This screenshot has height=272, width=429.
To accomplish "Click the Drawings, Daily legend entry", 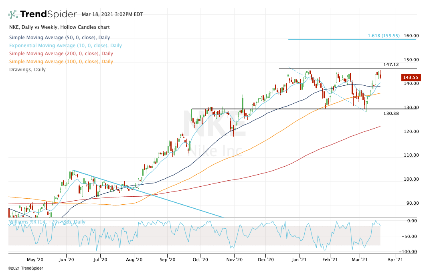I will point(27,70).
